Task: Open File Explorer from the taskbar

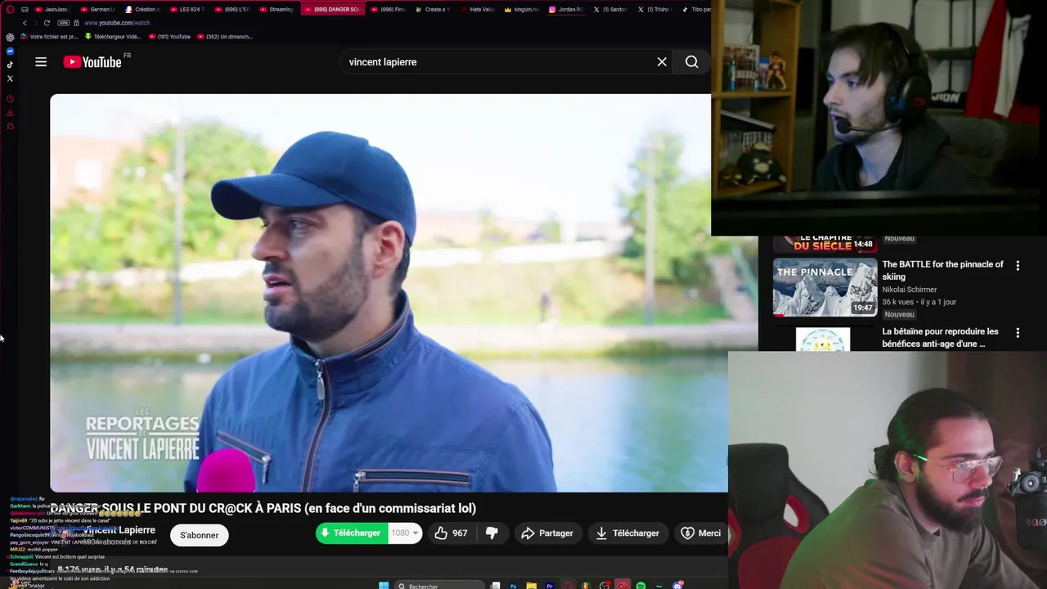Action: pyautogui.click(x=532, y=586)
